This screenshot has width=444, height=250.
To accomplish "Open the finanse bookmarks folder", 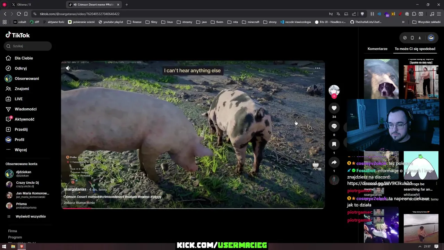I will click(x=134, y=22).
